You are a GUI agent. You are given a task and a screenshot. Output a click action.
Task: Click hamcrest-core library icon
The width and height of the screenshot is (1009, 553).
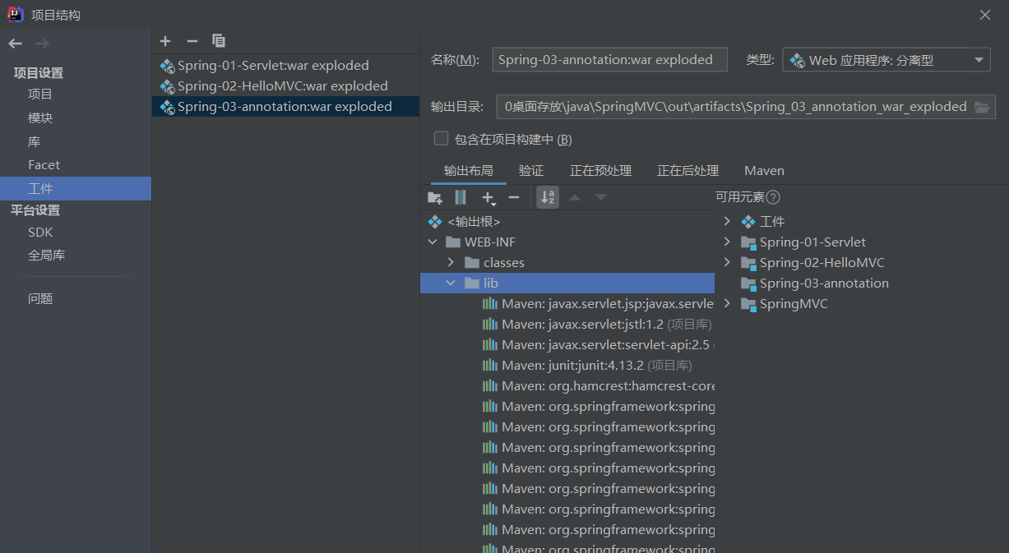tap(490, 386)
